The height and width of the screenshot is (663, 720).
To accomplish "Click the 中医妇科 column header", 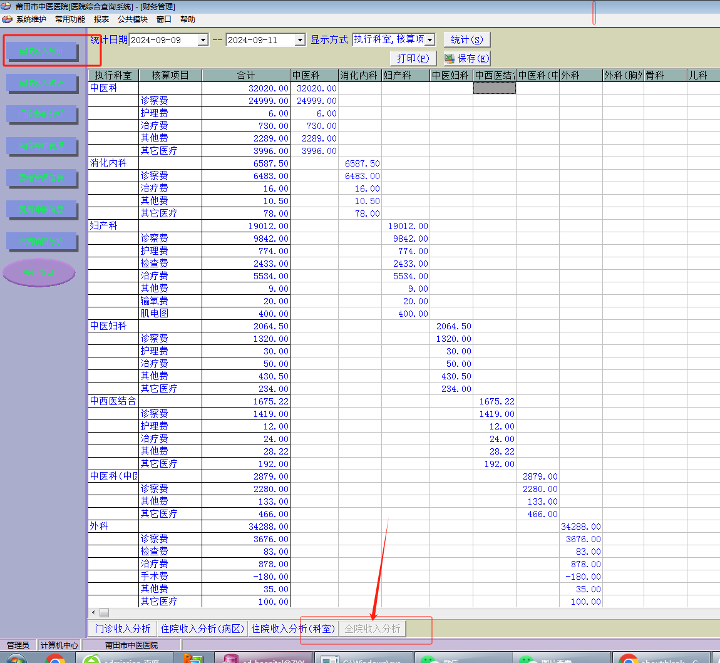I will point(451,75).
